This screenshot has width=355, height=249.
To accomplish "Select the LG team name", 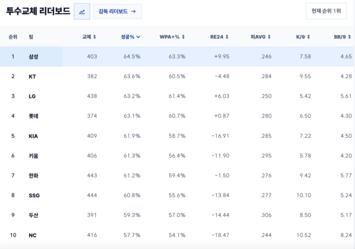I will [32, 96].
